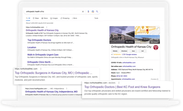183x111 pixels.
Task: Run search with the magnifier icon
Action: (97, 11)
